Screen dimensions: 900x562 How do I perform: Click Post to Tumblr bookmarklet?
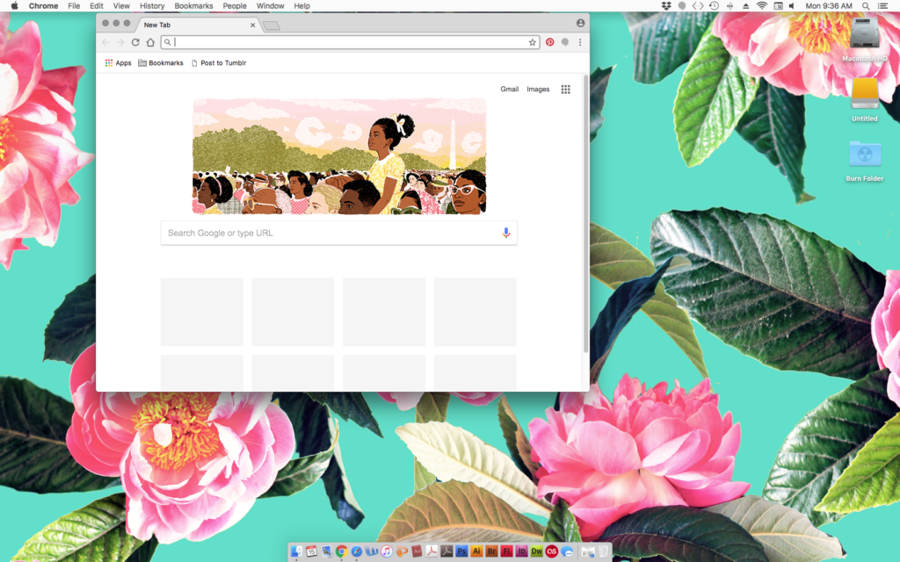219,63
